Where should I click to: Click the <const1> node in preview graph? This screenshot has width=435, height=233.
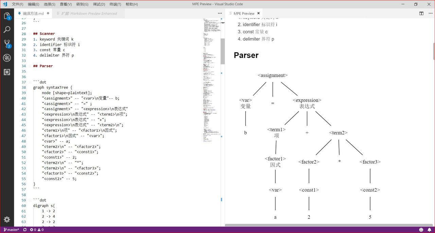pyautogui.click(x=309, y=190)
